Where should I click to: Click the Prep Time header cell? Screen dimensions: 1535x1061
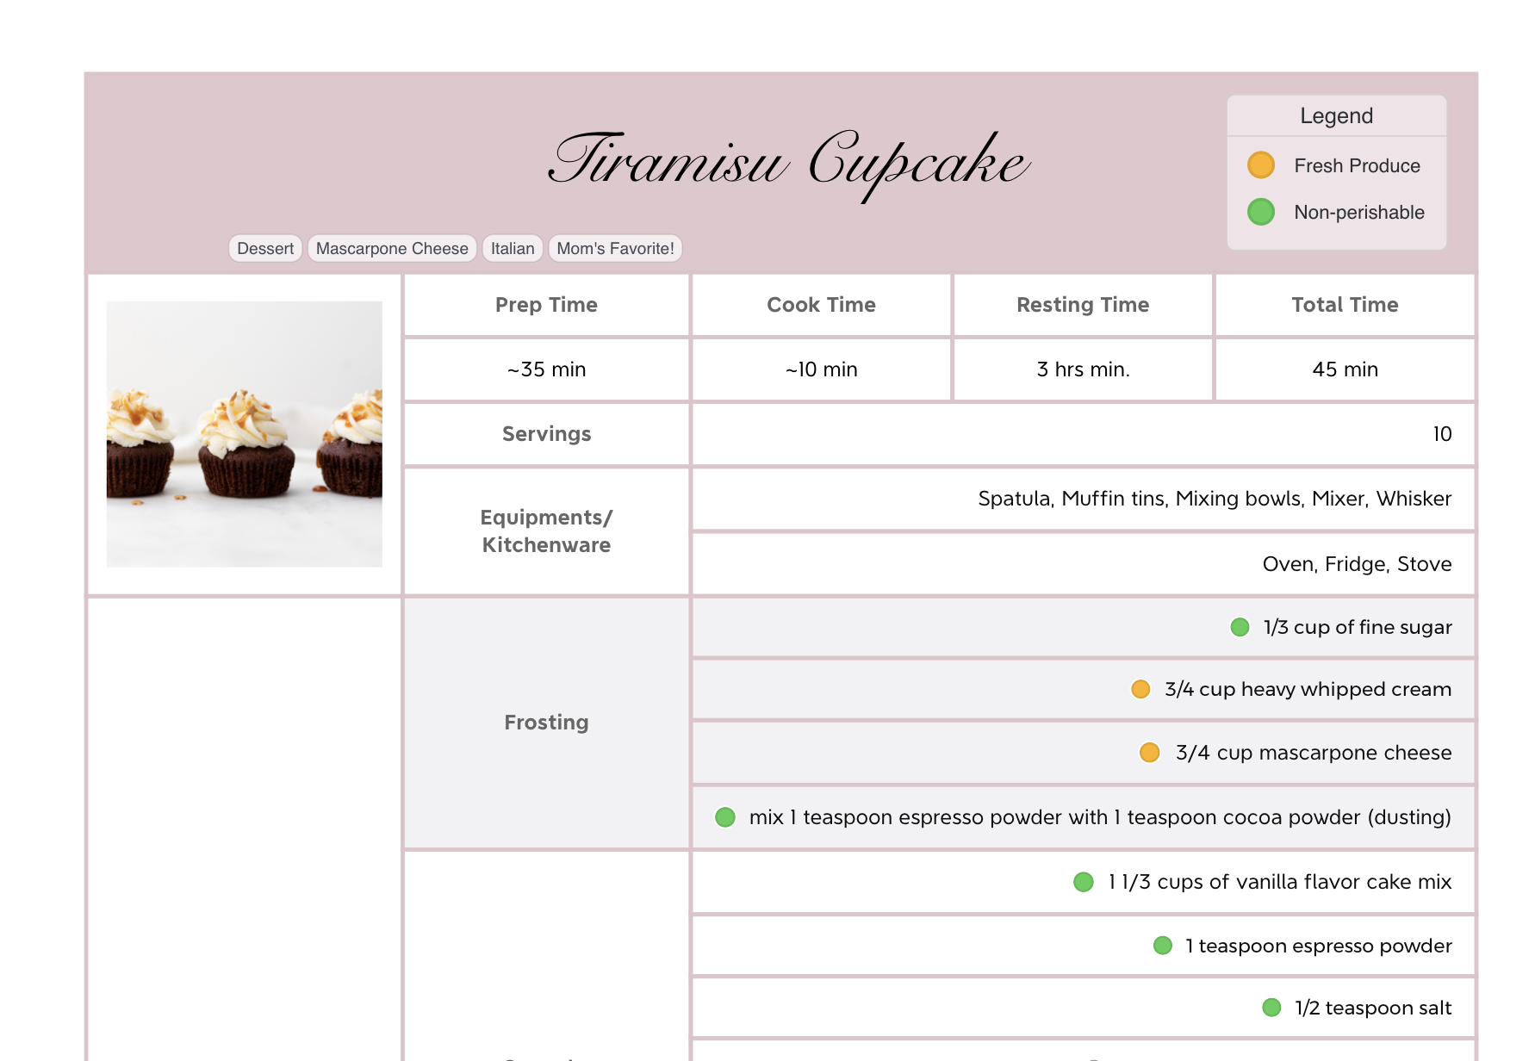click(x=546, y=305)
